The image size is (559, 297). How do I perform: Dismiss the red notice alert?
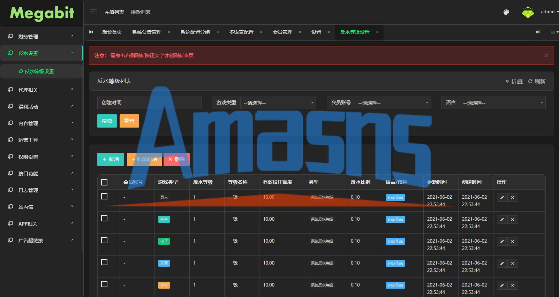tap(546, 55)
